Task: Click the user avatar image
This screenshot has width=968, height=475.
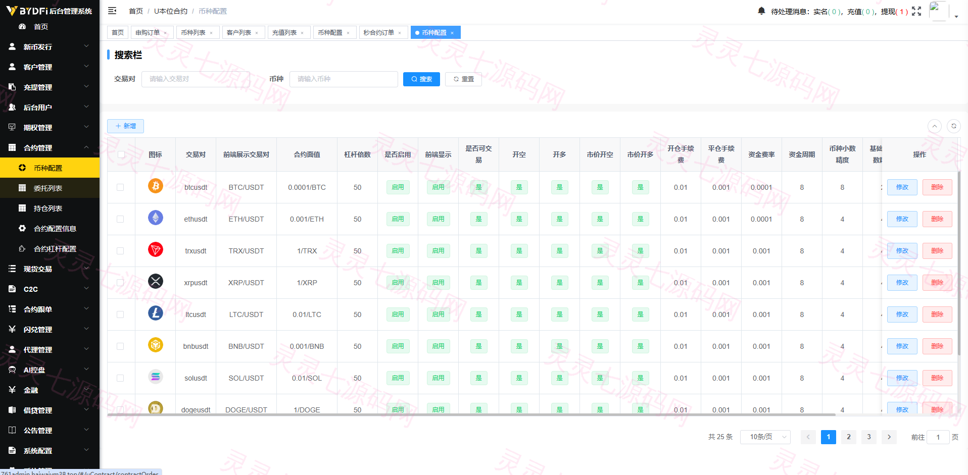Action: point(939,11)
